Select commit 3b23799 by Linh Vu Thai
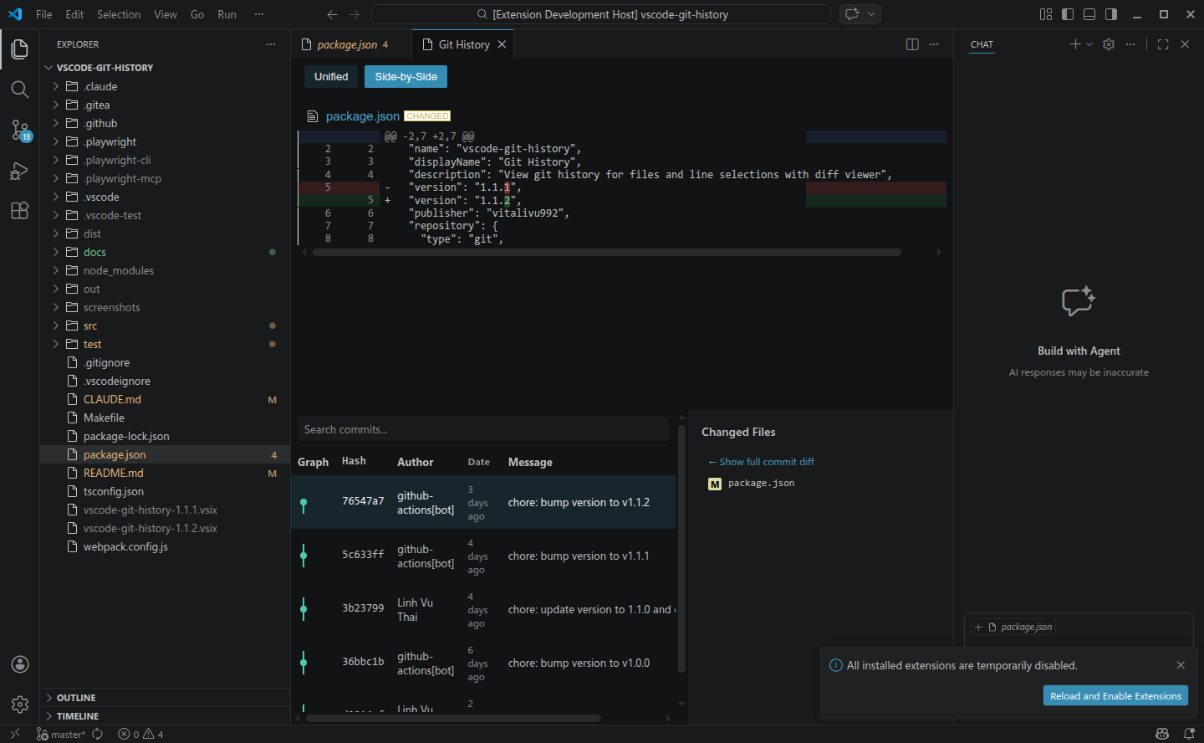1204x743 pixels. (x=483, y=609)
